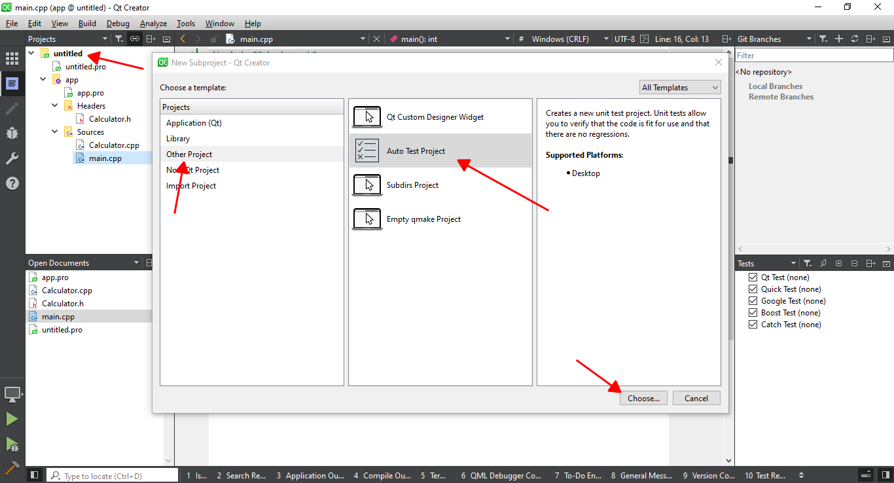The image size is (894, 483).
Task: Start debugging with play-bug icon
Action: pos(12,444)
